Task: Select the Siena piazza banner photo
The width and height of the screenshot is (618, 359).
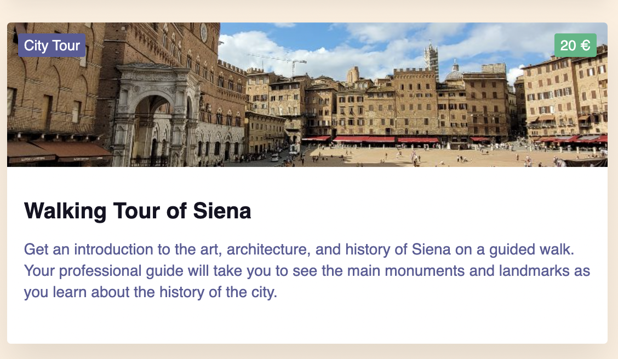Action: coord(307,95)
